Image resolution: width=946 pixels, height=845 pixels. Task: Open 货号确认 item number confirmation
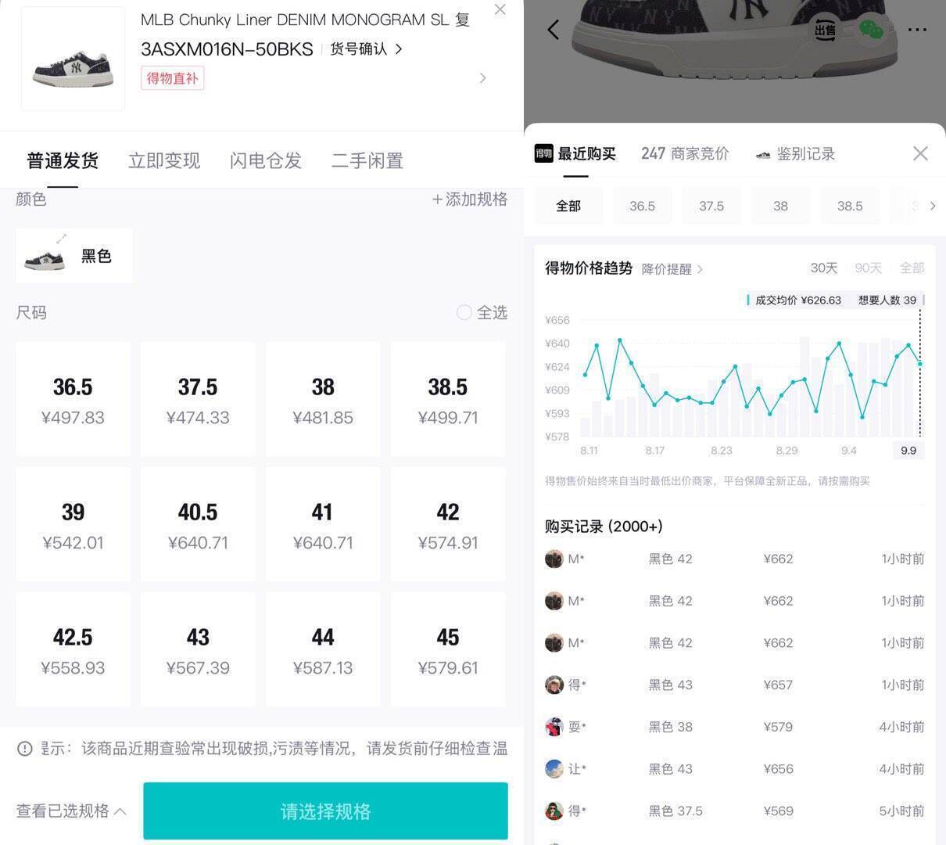coord(366,49)
